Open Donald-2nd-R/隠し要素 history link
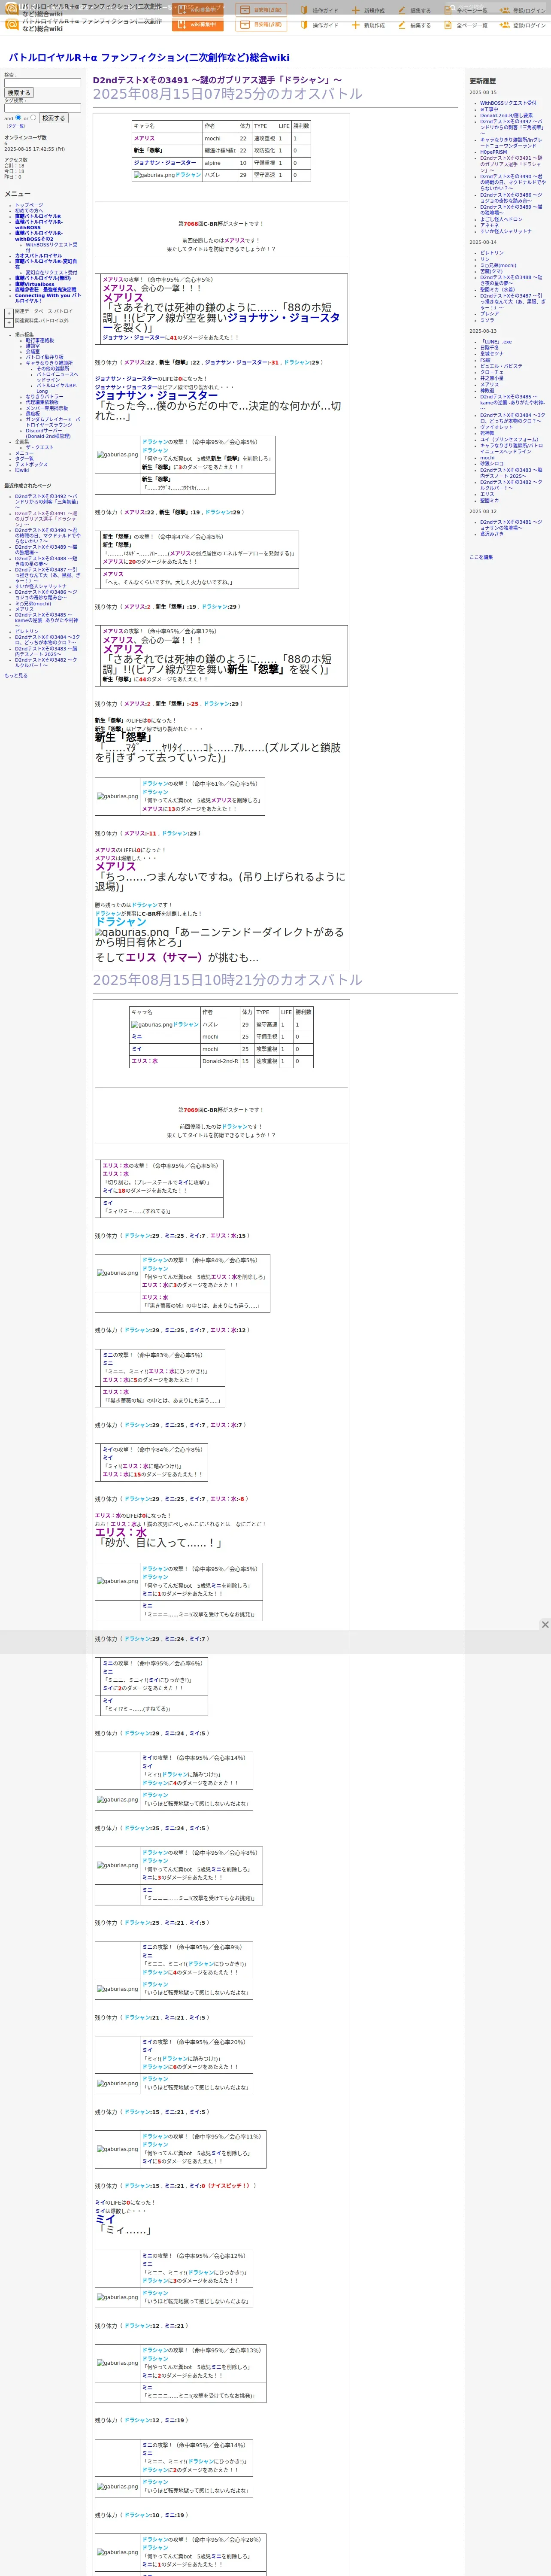The height and width of the screenshot is (2576, 551). [506, 115]
